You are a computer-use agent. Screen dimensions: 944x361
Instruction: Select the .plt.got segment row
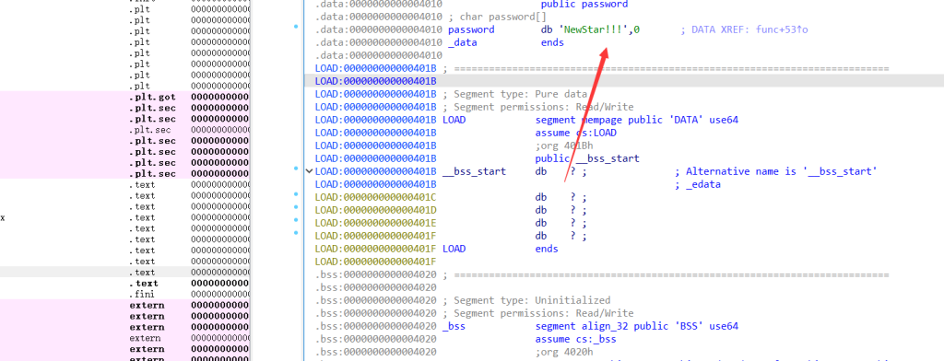(124, 97)
